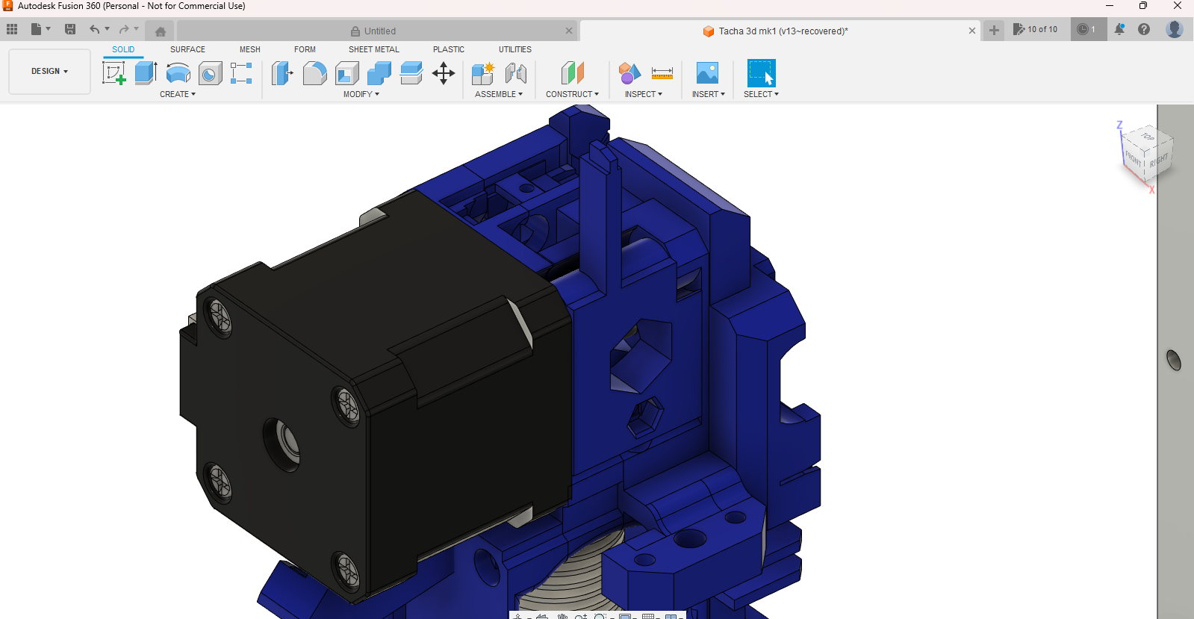Expand the INSPECT menu

[644, 94]
